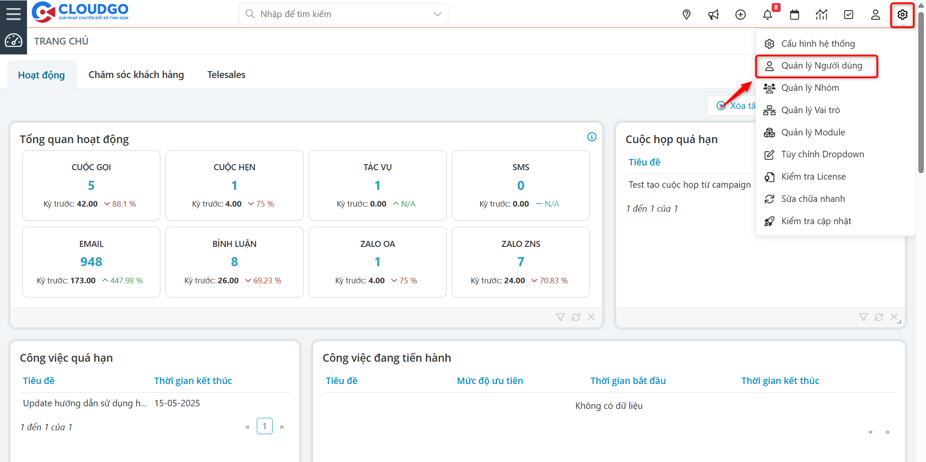The height and width of the screenshot is (462, 926).
Task: Switch to Chăm sóc khách hàng tab
Action: coord(136,75)
